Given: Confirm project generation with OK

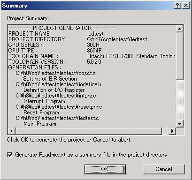Looking at the screenshot, I should (x=105, y=169).
